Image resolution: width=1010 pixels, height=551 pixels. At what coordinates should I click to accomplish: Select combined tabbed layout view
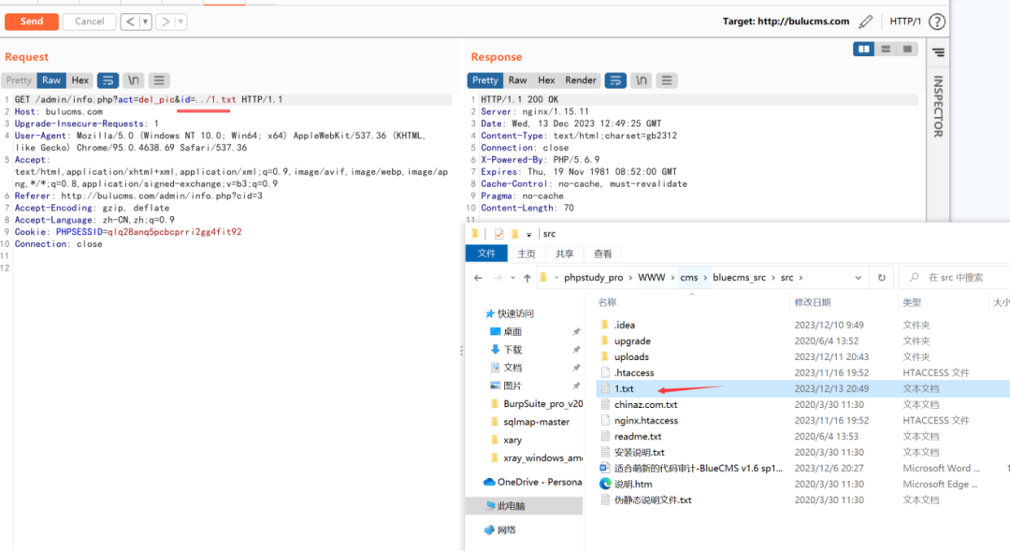click(x=907, y=49)
